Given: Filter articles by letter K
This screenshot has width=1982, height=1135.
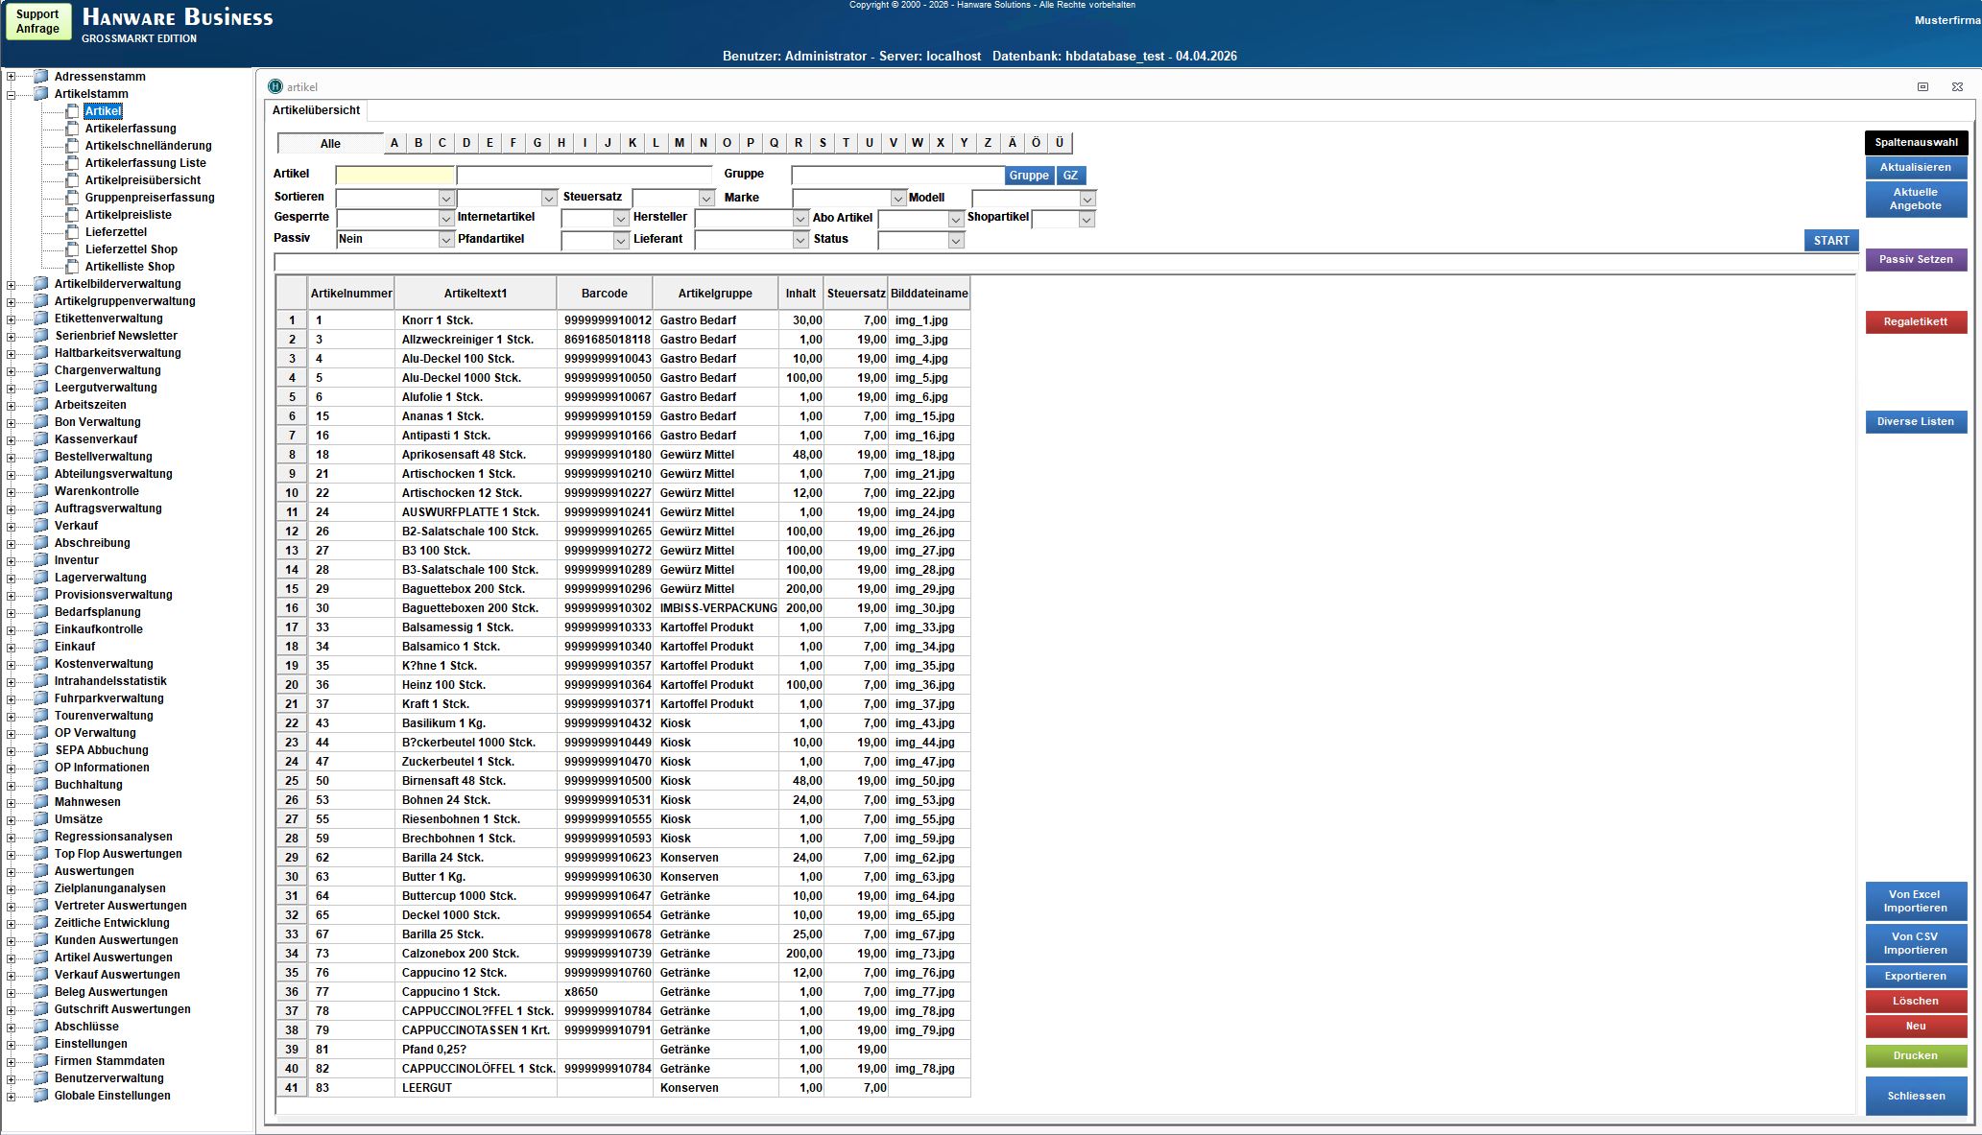Looking at the screenshot, I should pos(632,143).
